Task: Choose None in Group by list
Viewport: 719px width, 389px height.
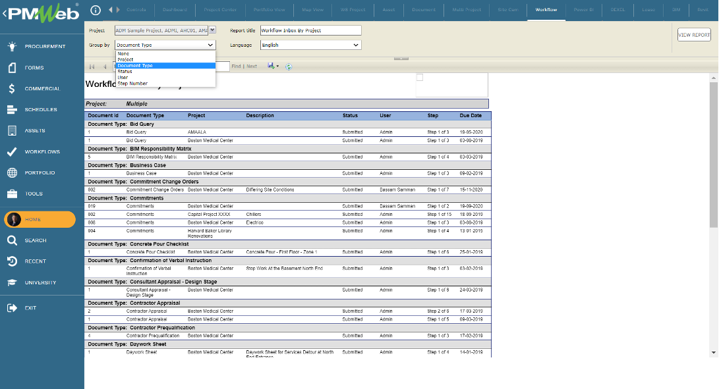Action: pos(165,53)
